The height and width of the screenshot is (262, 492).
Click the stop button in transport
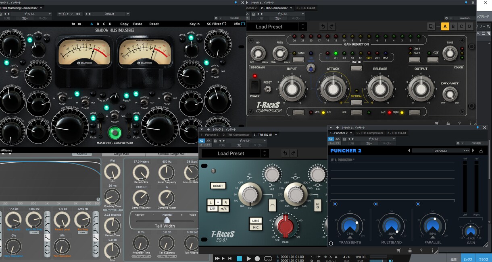coord(239,258)
